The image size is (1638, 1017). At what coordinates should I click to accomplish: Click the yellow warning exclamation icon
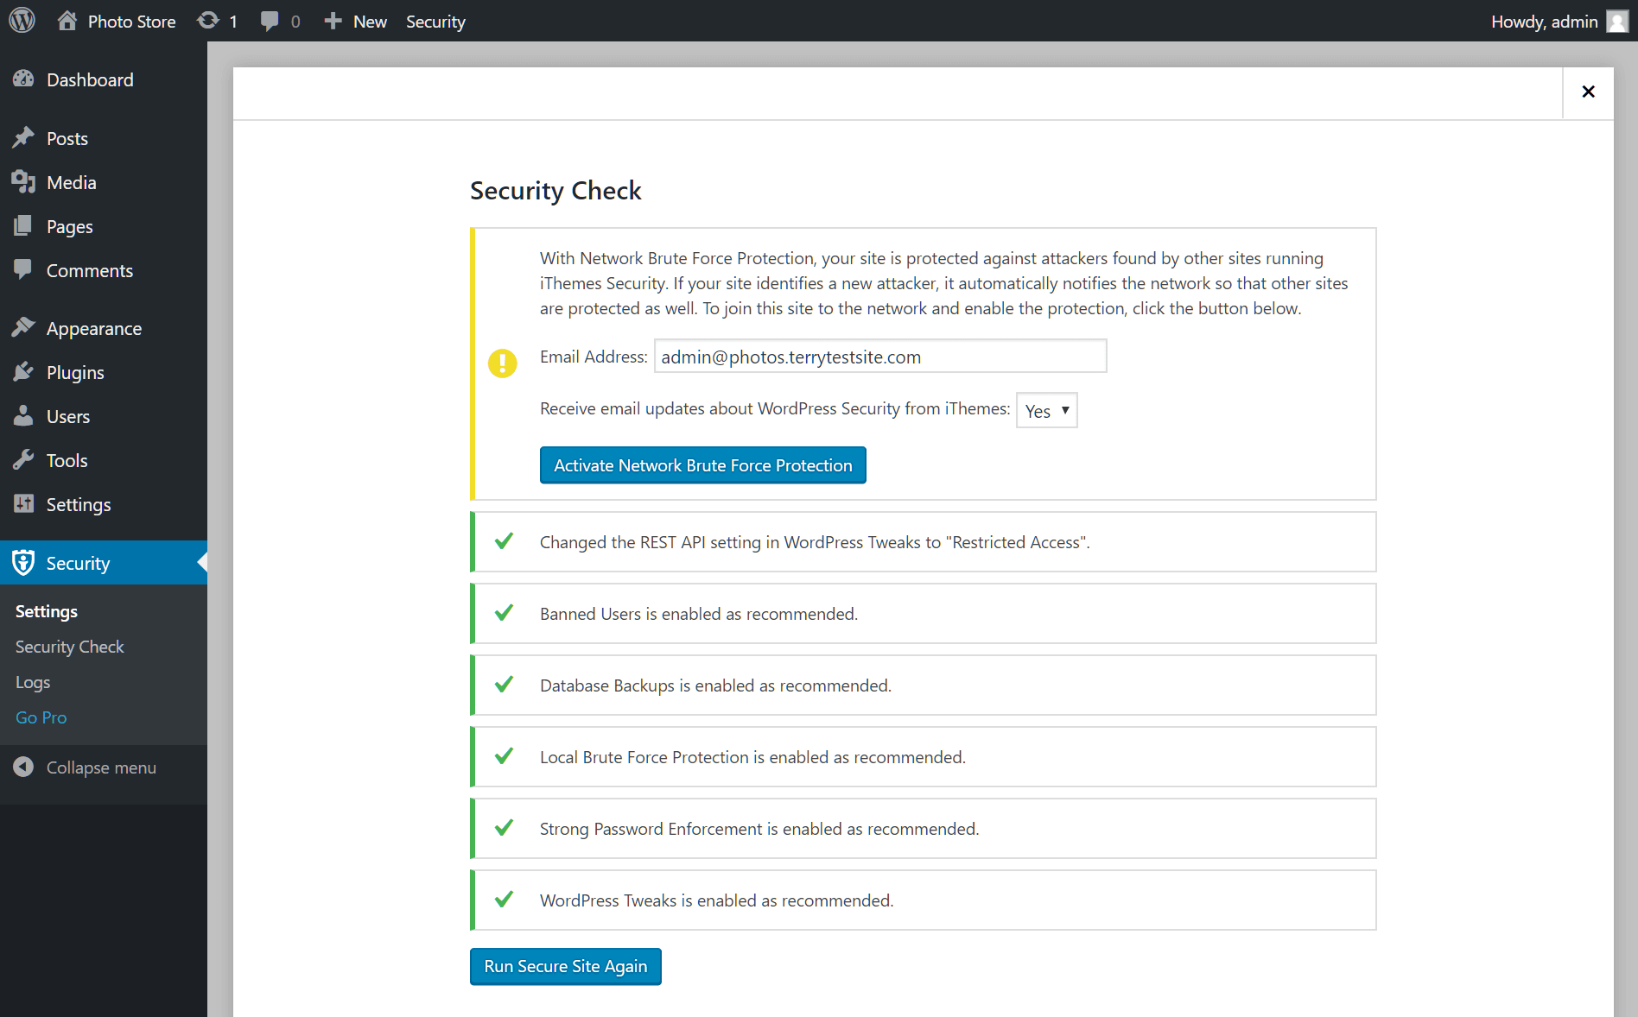tap(503, 363)
